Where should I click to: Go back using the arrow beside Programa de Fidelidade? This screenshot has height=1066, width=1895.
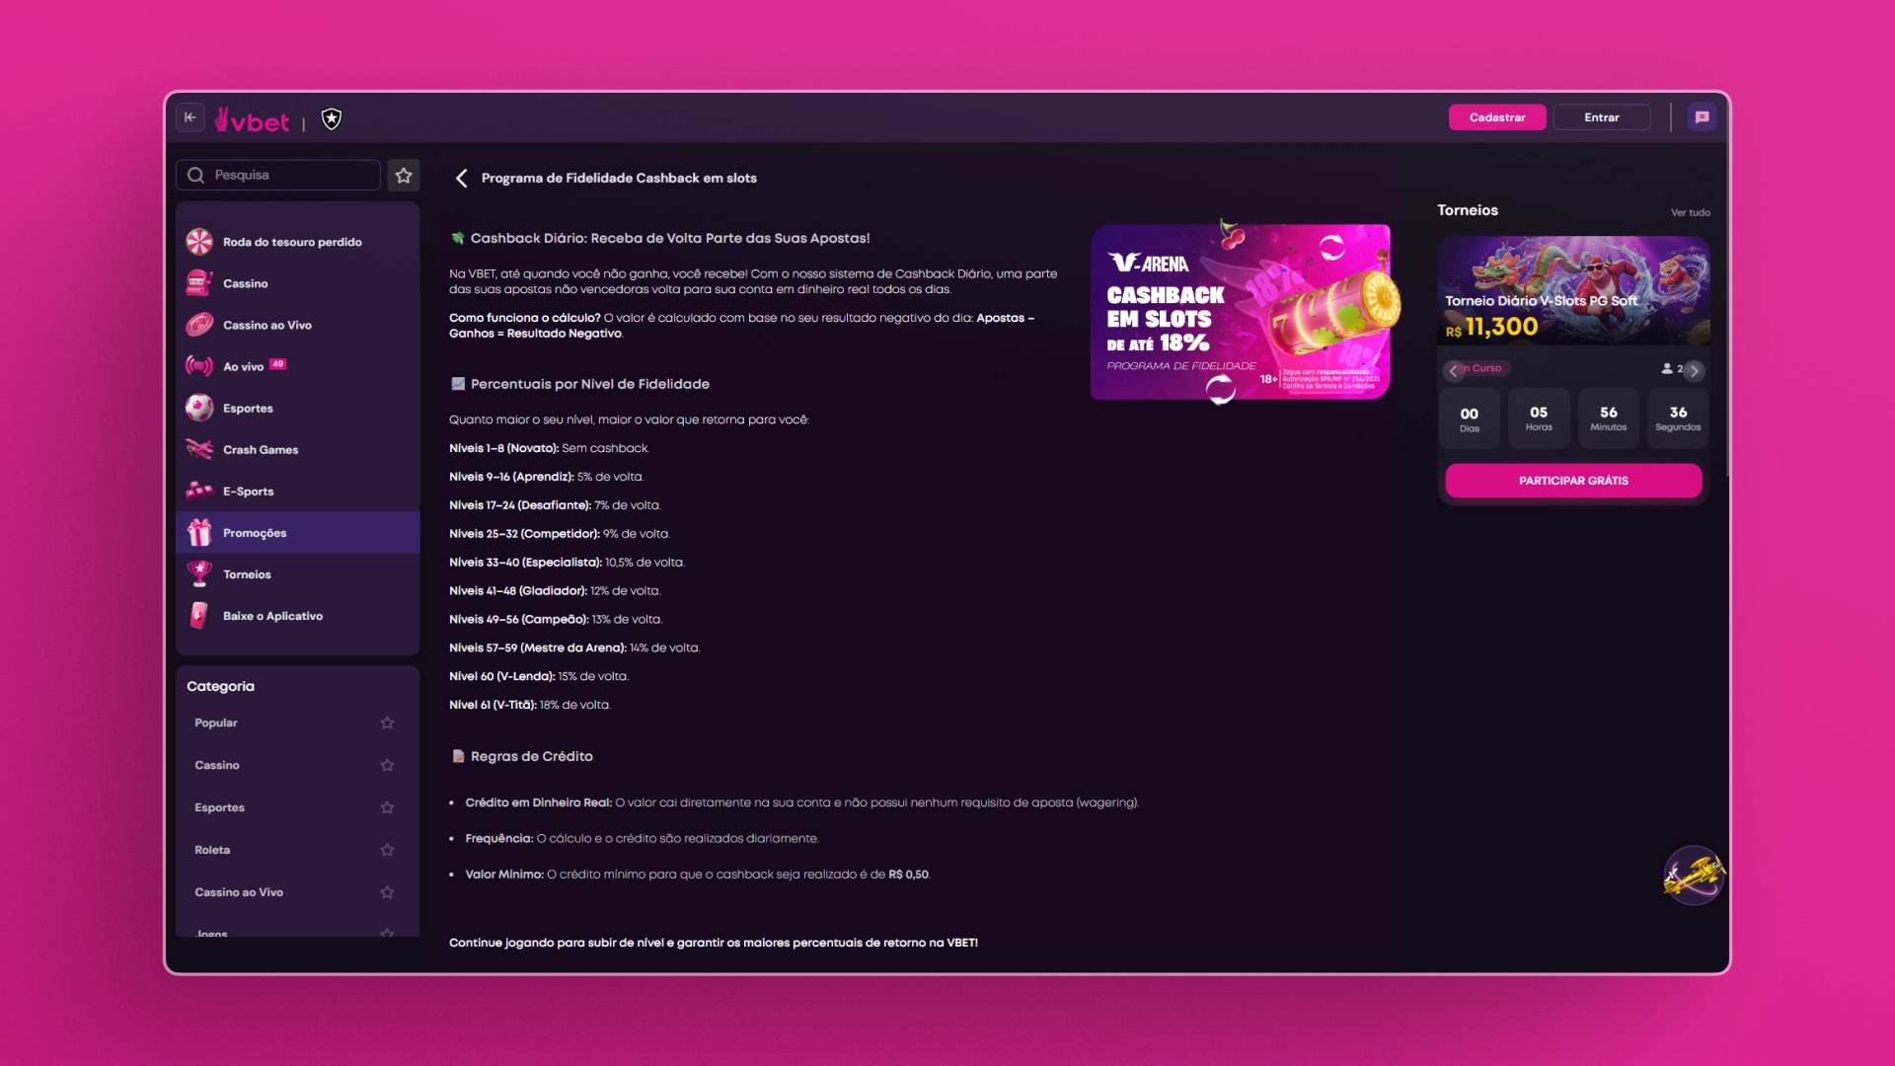pos(461,178)
